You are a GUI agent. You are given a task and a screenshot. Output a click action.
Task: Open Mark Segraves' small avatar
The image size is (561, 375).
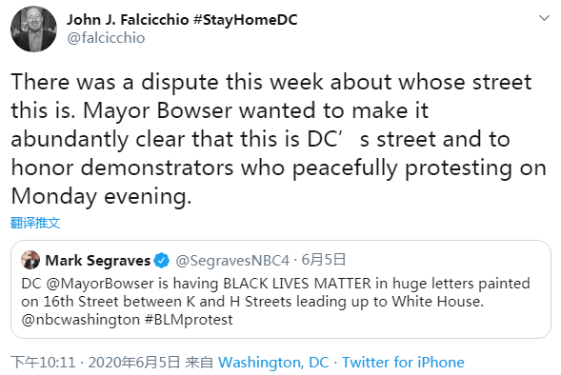tap(30, 260)
